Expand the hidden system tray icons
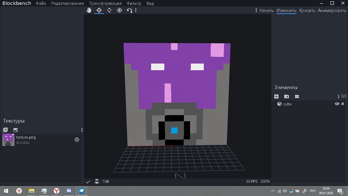Screen dimensions: 348x196 point(273,191)
